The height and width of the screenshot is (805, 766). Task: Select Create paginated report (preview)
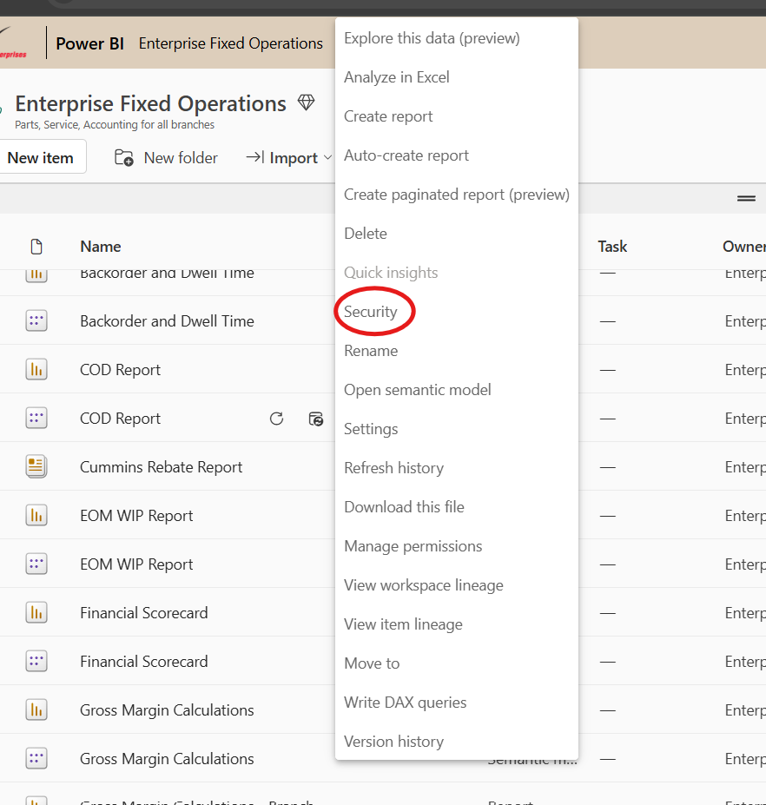pos(457,195)
